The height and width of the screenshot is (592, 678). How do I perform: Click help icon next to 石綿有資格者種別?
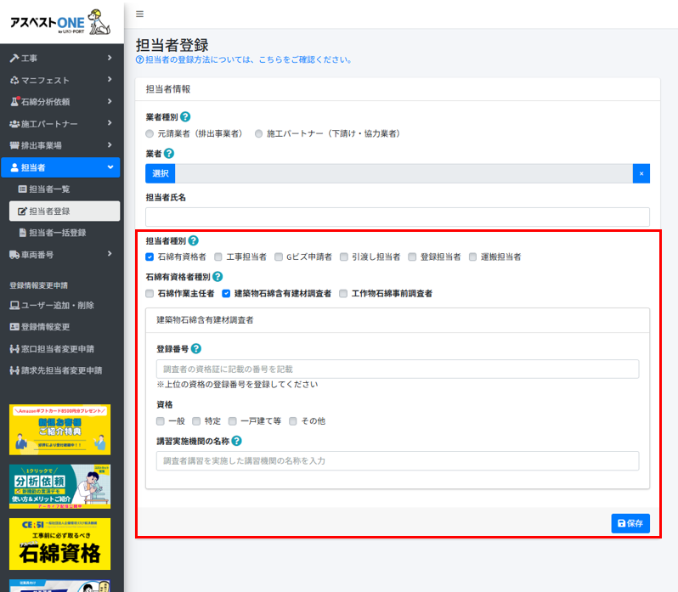pyautogui.click(x=218, y=276)
